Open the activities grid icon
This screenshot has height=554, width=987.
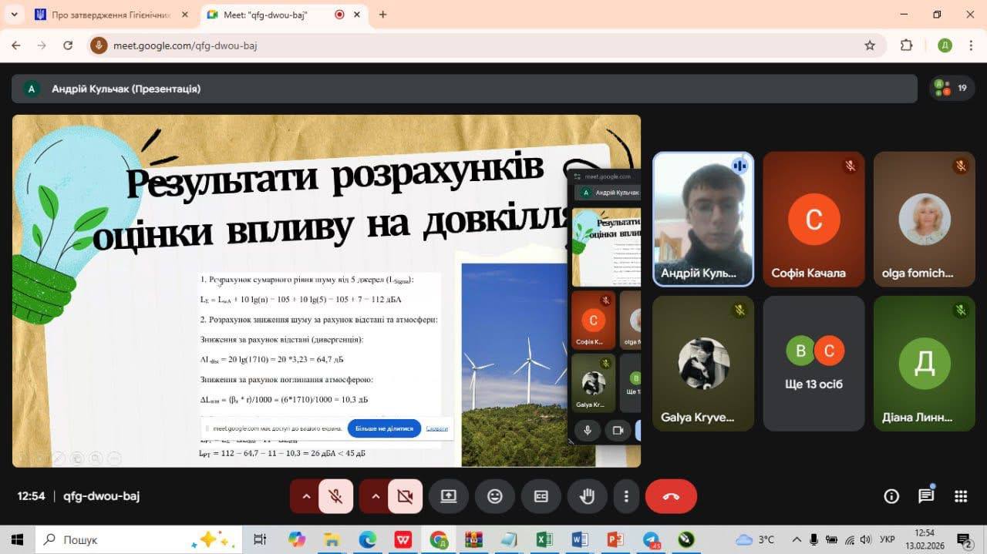961,496
